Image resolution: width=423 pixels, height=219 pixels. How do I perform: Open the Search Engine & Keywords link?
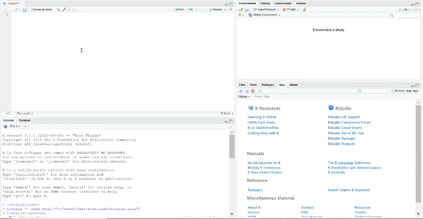349,190
